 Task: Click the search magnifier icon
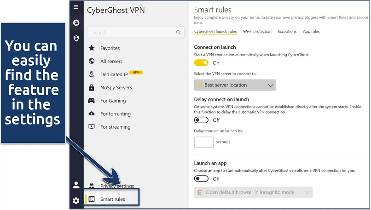(178, 32)
